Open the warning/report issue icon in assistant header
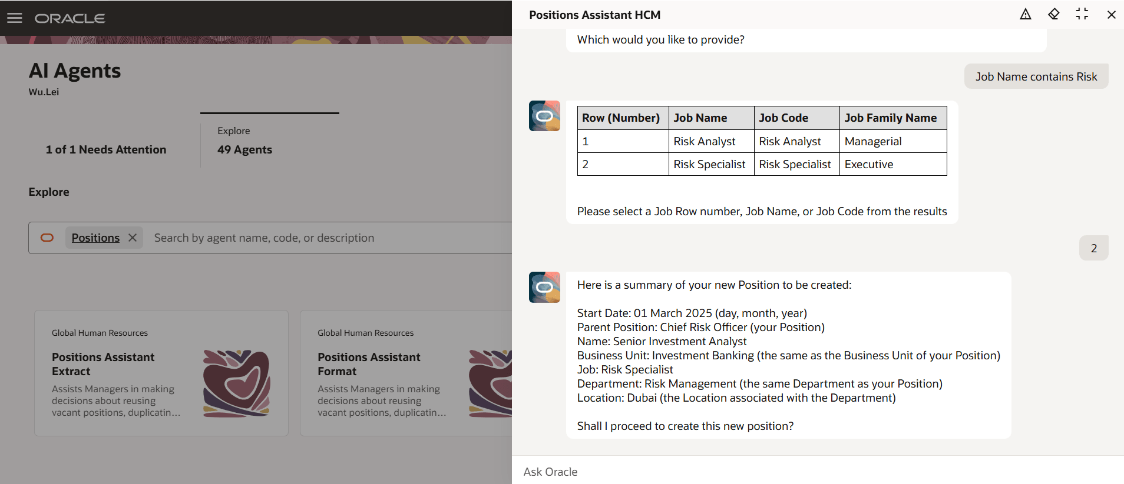Screen dimensions: 1124x484 click(1025, 14)
